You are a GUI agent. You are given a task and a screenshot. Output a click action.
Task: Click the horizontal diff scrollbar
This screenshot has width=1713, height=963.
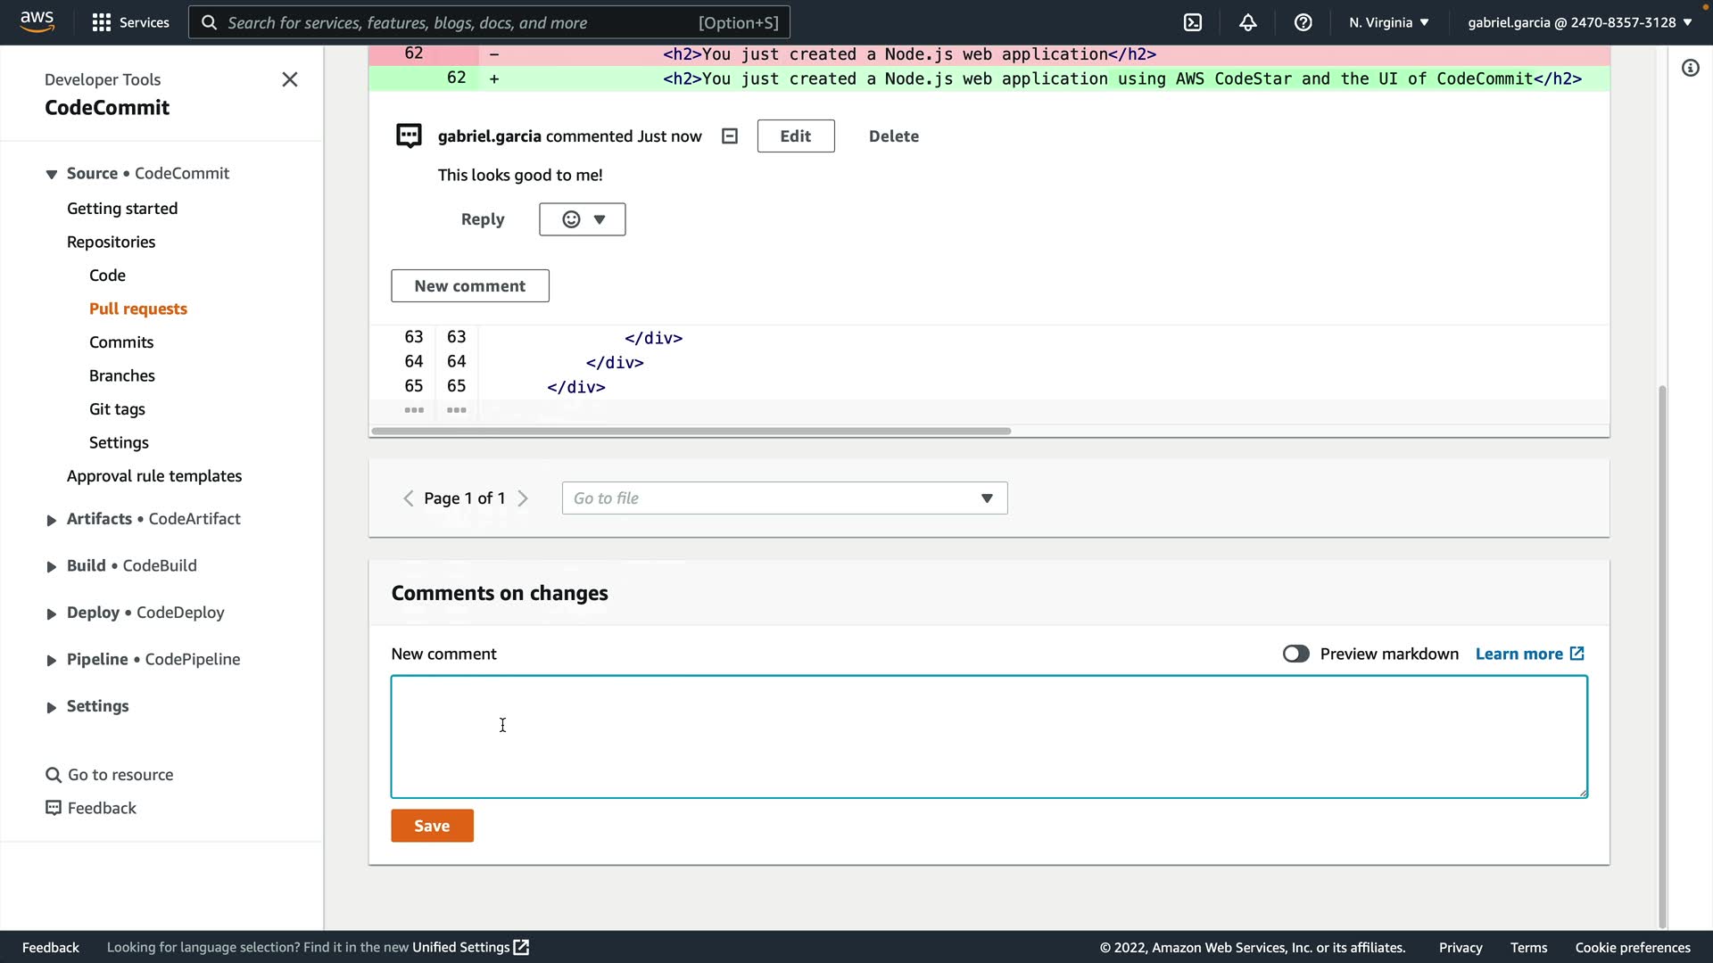click(691, 431)
